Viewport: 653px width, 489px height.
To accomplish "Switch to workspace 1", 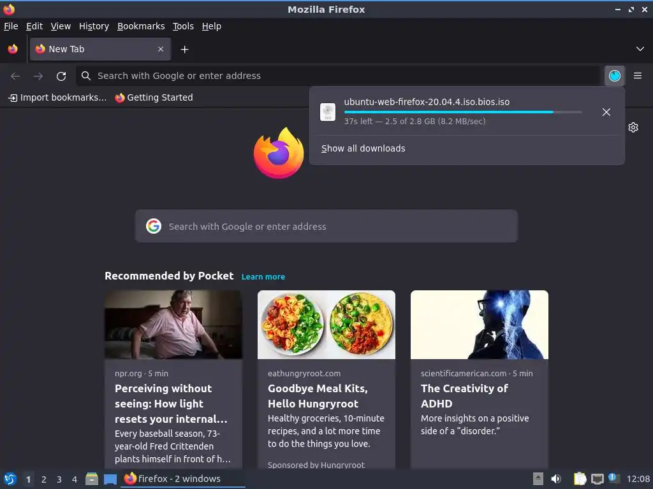I will 28,479.
